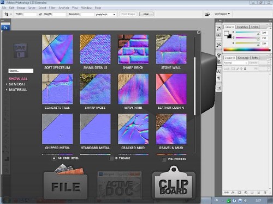Image resolution: width=273 pixels, height=204 pixels.
Task: Switch to the Swatches tab
Action: (242, 27)
